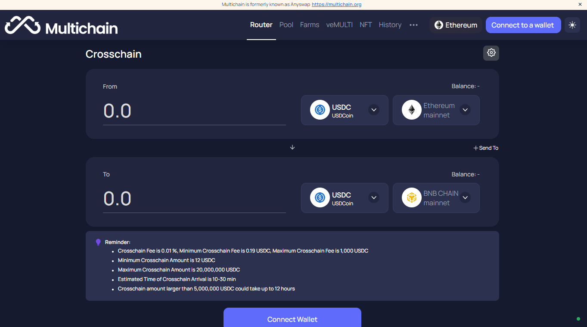Expand the To token USDC dropdown
Screen dimensions: 587x327
[x=374, y=198]
